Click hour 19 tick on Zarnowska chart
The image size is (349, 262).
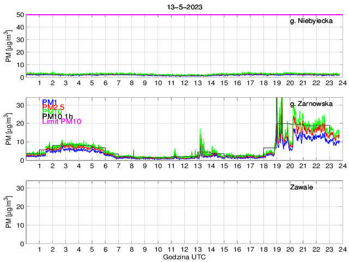276,166
